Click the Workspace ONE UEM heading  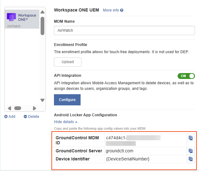[x=77, y=10]
